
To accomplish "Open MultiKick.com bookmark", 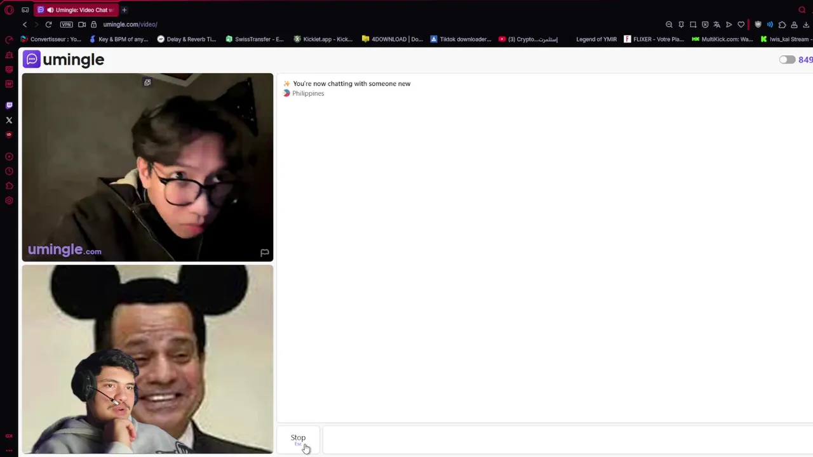I will 722,39.
